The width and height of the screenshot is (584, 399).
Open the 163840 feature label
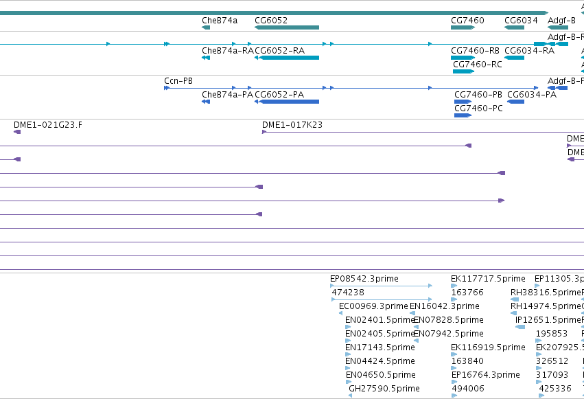coord(467,361)
